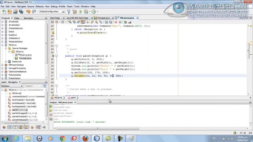Select keyPressed(int keyCode) in Navigator

[x=23, y=100]
